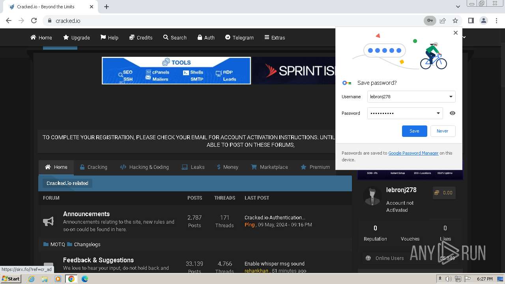Open lebronj278 username in sidebar

[x=401, y=190]
